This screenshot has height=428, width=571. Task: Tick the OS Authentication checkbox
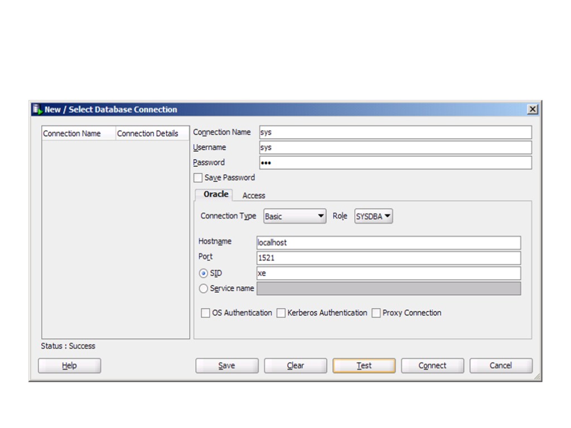tap(205, 313)
